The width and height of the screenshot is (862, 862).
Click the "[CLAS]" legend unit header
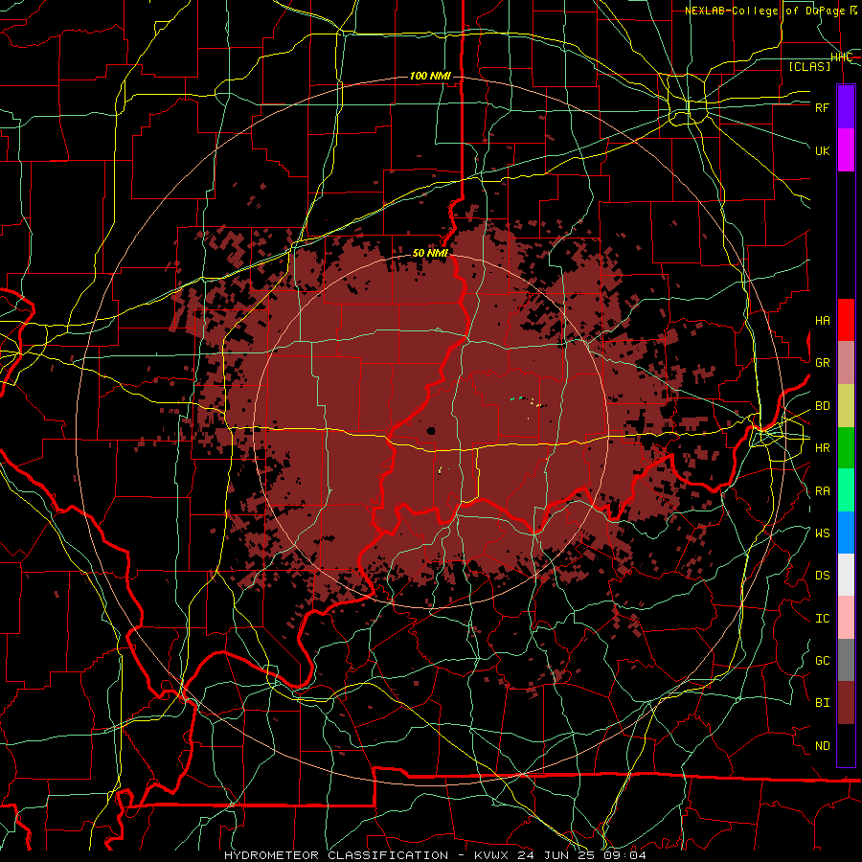coord(809,66)
